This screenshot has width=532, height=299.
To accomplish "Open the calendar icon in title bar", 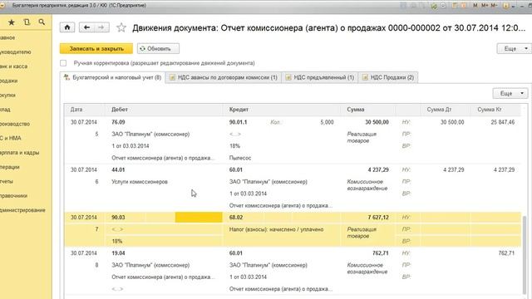I will pos(464,6).
